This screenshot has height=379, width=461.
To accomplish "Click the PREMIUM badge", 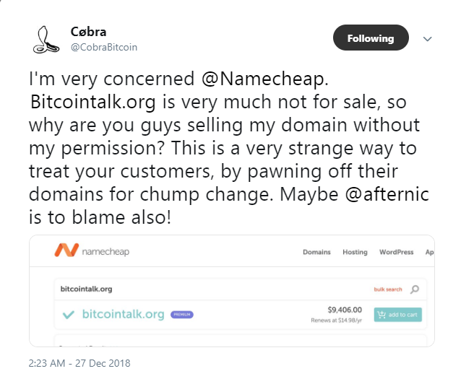I will [181, 315].
